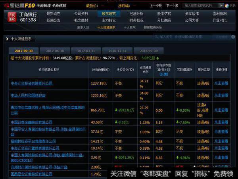Select the 2017-09-30 date tab
238x179 pixels.
(24, 51)
